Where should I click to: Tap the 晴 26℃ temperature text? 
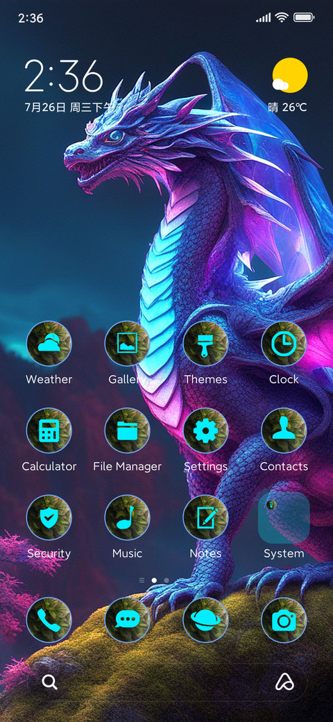pyautogui.click(x=287, y=108)
